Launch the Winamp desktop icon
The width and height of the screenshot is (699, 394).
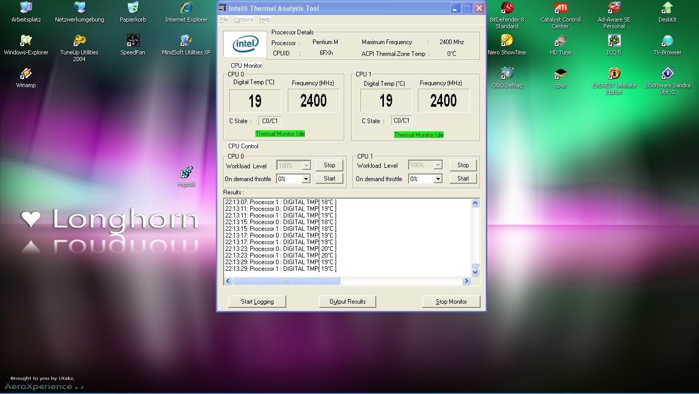26,78
